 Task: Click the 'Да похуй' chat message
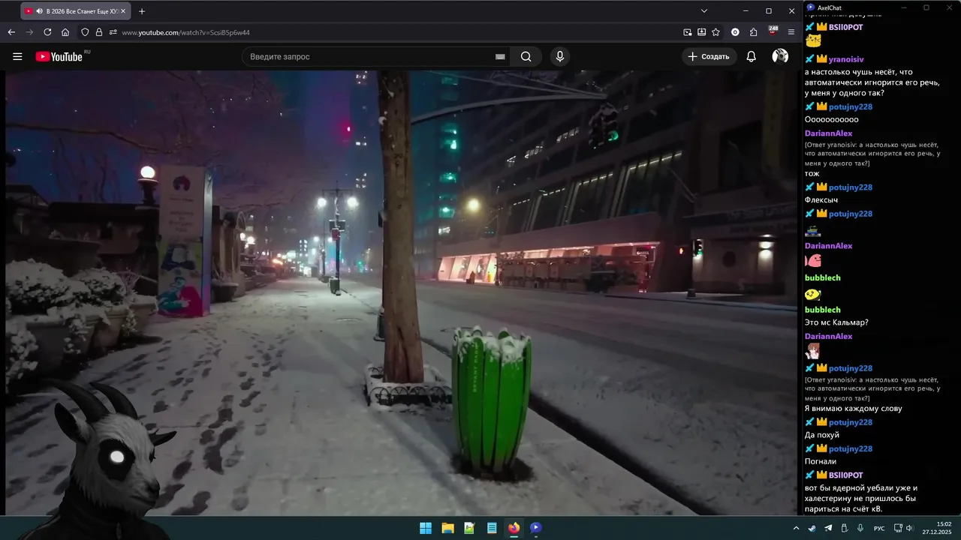coord(822,435)
